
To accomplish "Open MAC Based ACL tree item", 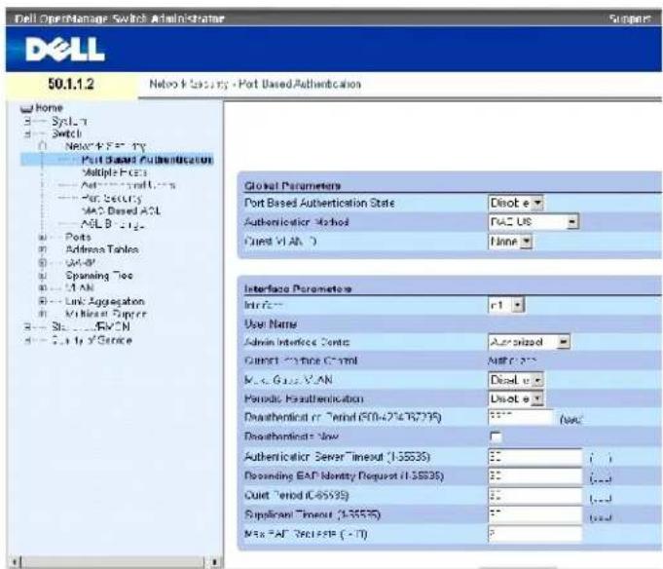I will click(121, 210).
